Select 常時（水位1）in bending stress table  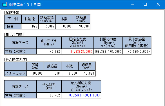pos(21,52)
